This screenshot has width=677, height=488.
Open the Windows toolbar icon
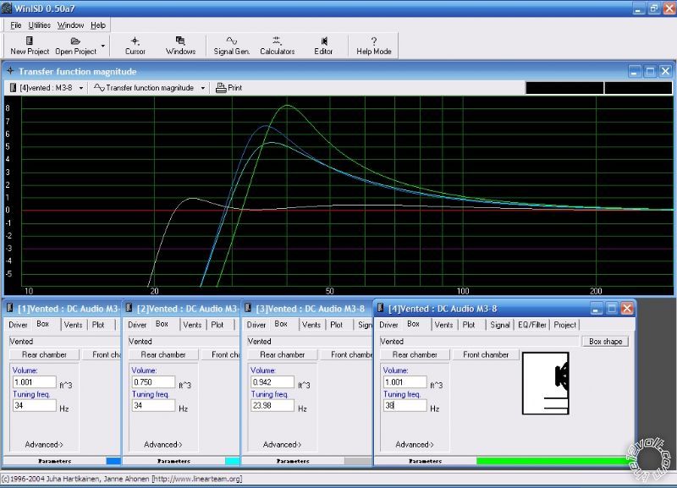pos(180,41)
